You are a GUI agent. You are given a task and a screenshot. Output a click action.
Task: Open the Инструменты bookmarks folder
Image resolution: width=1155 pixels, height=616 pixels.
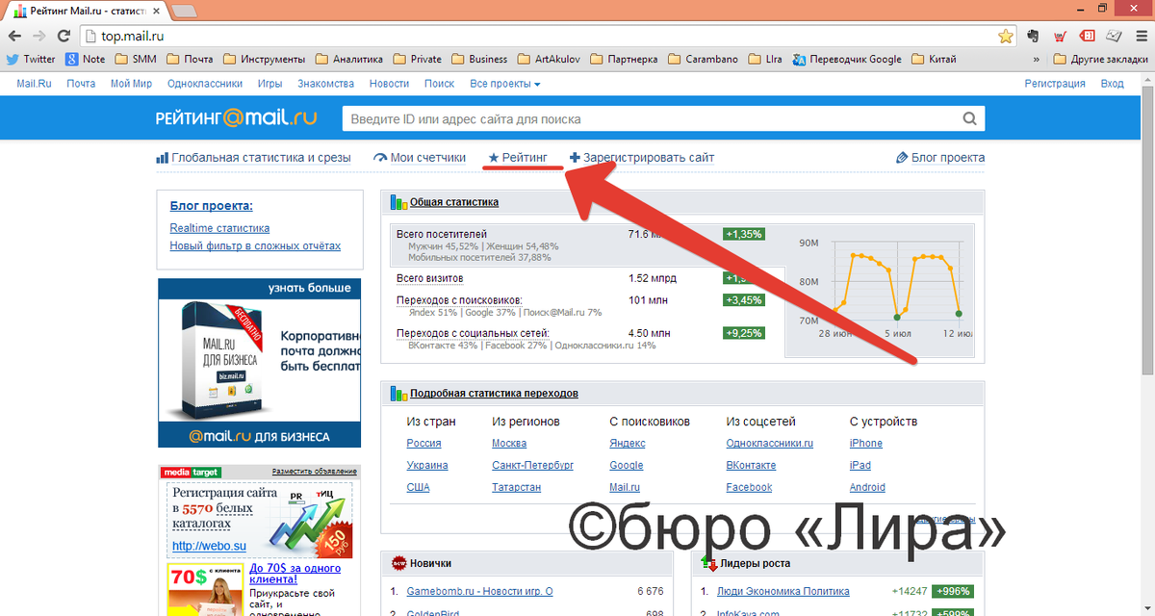(x=265, y=59)
